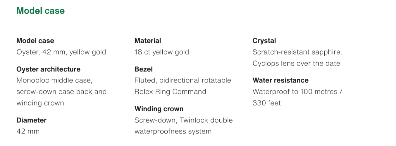The image size is (396, 146).
Task: Click the bold Winding crown heading label
Action: (x=159, y=109)
